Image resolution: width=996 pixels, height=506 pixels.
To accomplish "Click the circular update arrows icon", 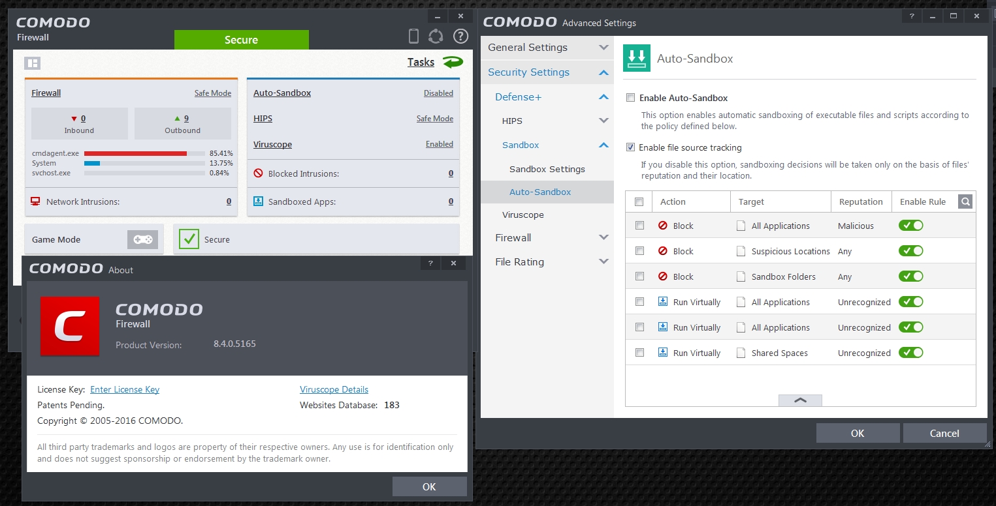I will pyautogui.click(x=436, y=37).
